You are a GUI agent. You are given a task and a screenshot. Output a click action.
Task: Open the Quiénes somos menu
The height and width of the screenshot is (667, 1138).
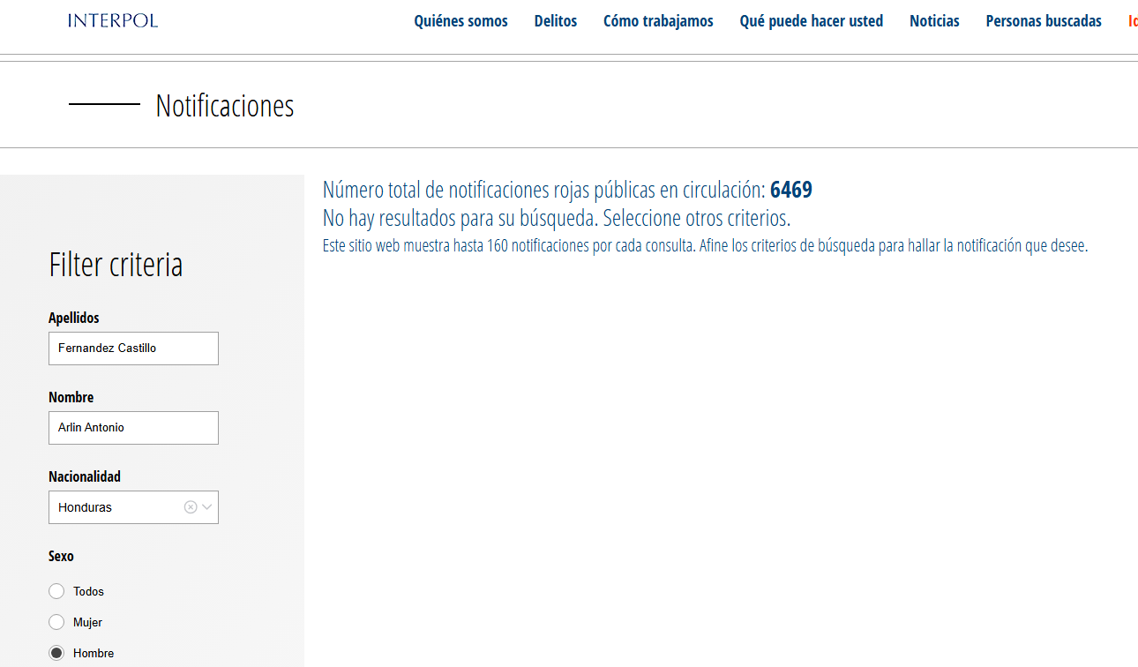pos(460,21)
